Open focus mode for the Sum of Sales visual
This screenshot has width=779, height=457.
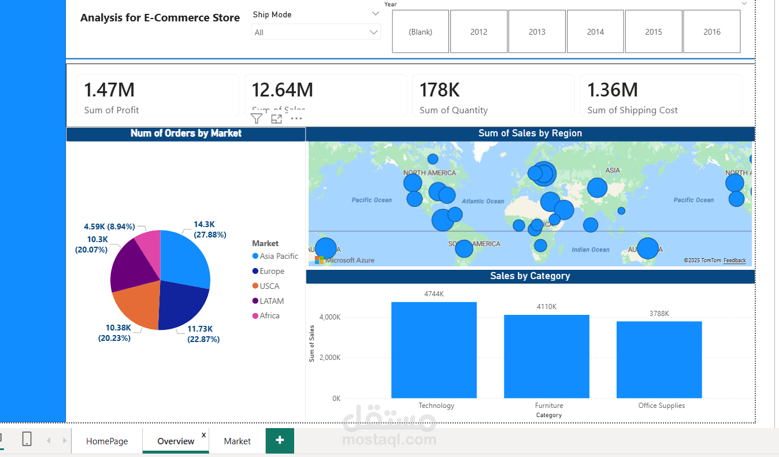pos(276,118)
